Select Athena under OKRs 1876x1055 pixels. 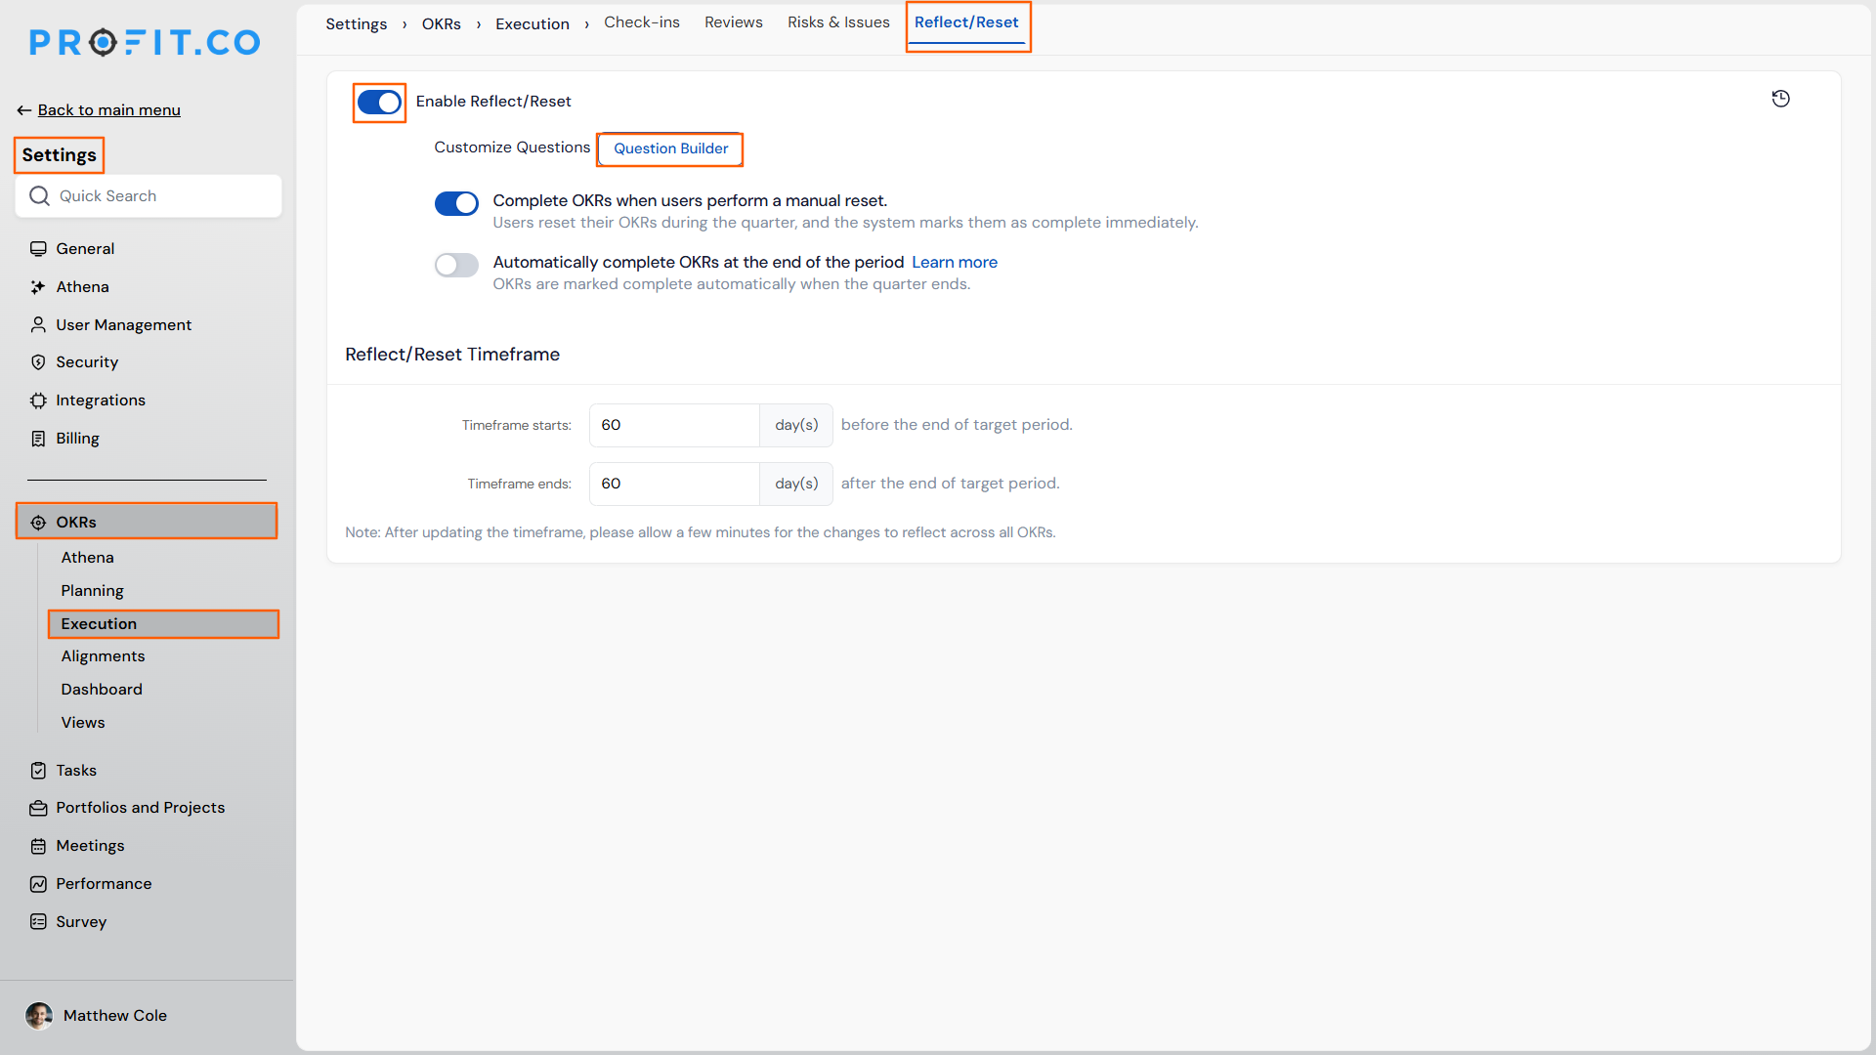coord(87,558)
